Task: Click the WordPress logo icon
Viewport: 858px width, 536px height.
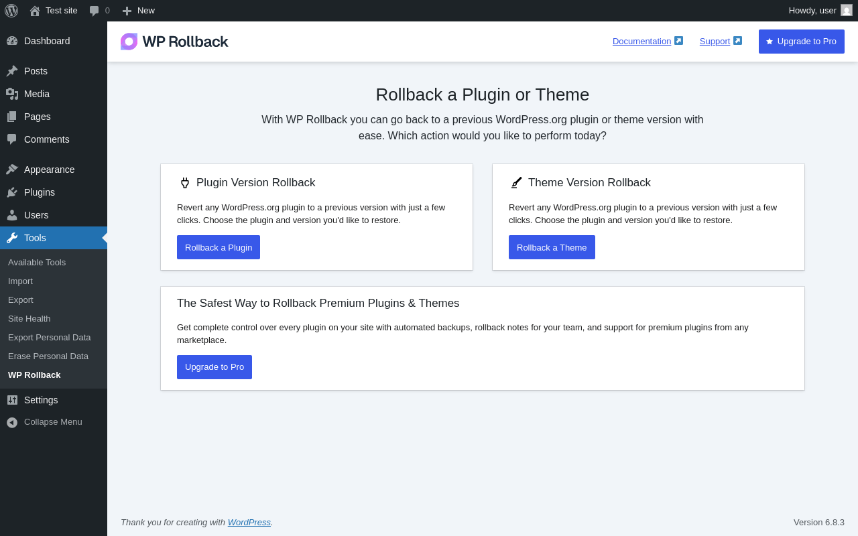Action: click(x=11, y=11)
